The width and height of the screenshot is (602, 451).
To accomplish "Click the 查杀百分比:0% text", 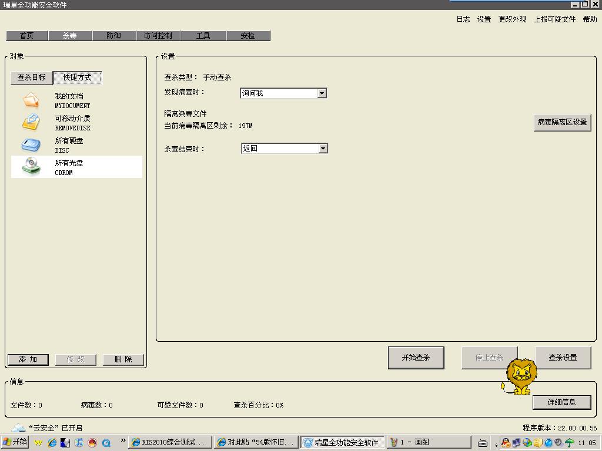I will coord(259,405).
